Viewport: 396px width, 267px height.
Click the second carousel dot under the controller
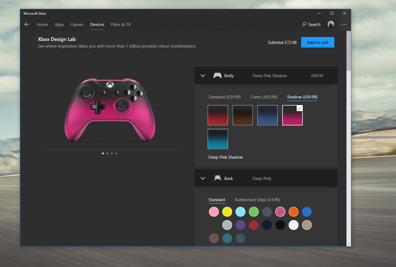pos(107,153)
